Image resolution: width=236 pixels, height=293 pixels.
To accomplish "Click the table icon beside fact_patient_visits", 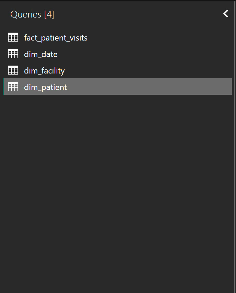I will point(13,37).
